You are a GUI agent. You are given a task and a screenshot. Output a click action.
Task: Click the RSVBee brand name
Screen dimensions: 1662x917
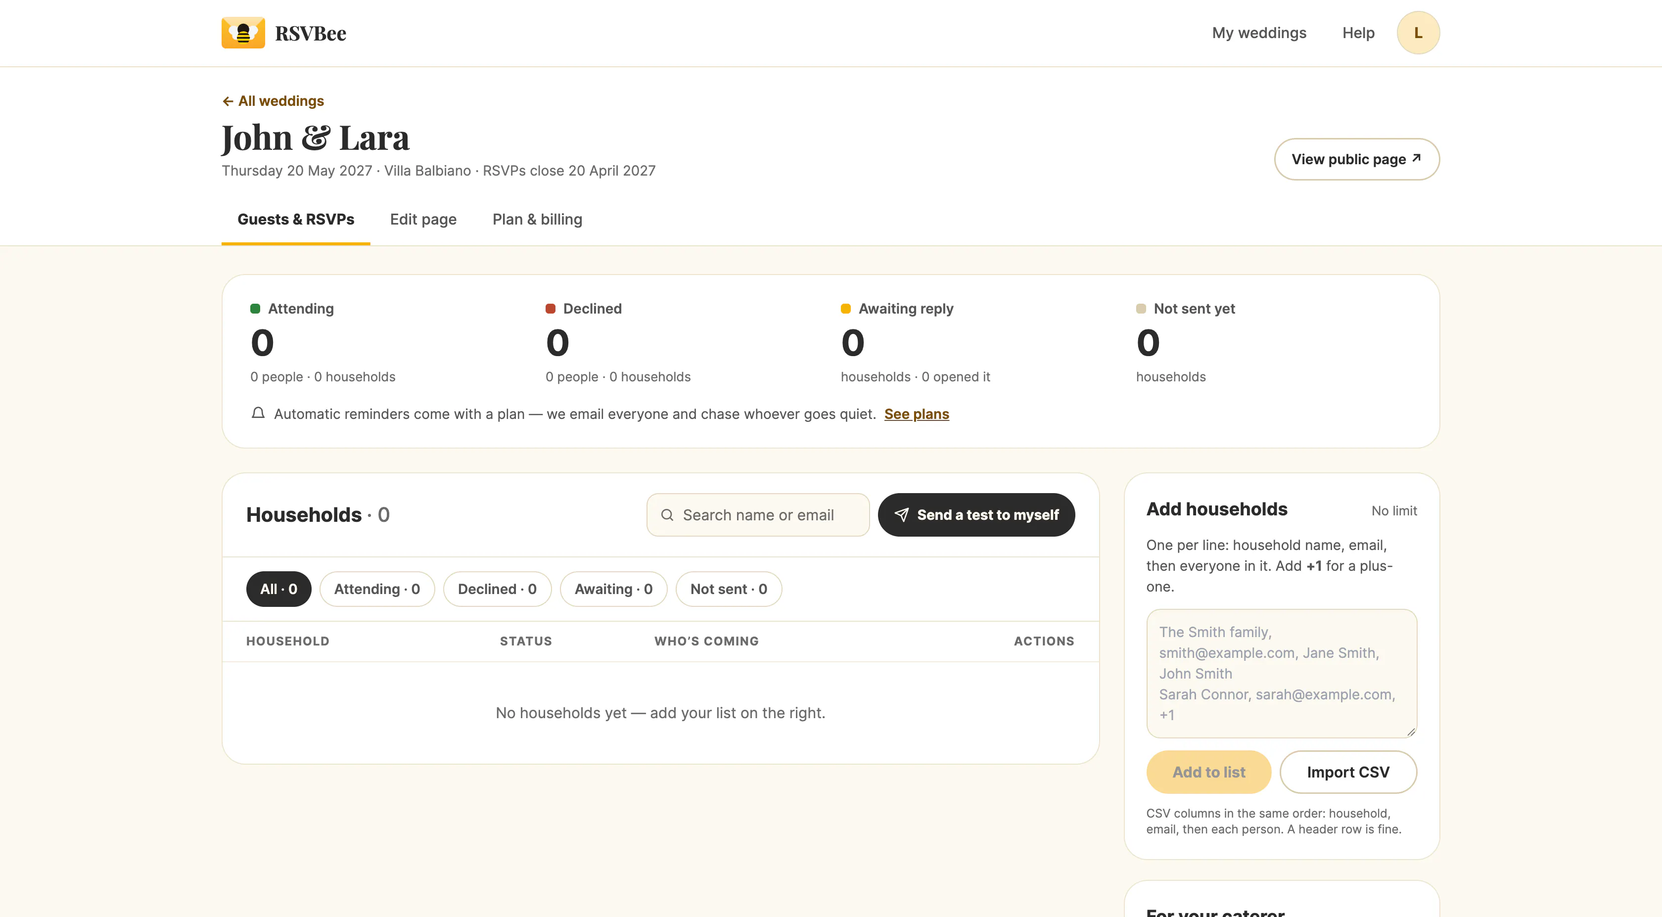point(310,34)
